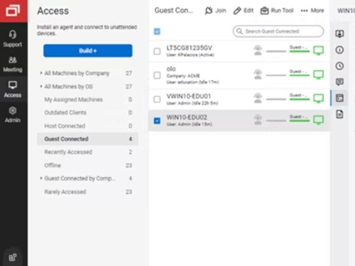Open the More actions menu
The image size is (355, 266).
(312, 11)
